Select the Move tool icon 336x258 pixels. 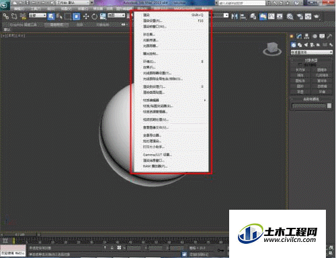pyautogui.click(x=86, y=16)
